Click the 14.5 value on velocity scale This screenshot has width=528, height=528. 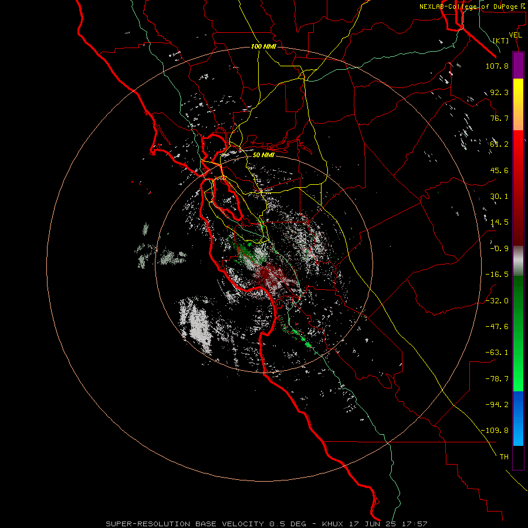click(499, 222)
